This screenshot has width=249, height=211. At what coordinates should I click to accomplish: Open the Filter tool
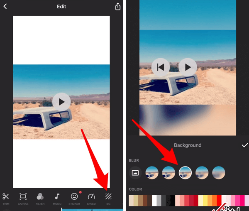[x=40, y=199]
